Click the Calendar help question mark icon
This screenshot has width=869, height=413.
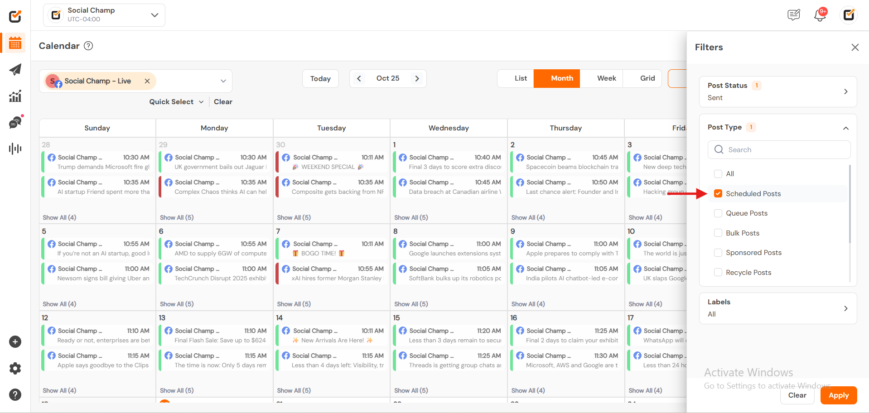point(89,46)
